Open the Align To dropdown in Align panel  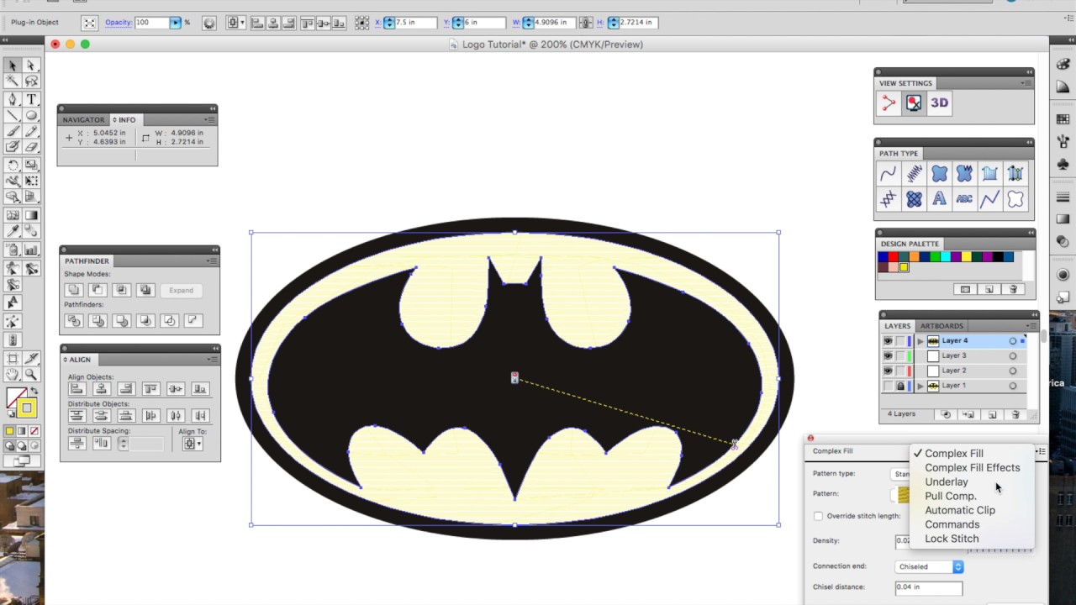pyautogui.click(x=192, y=444)
